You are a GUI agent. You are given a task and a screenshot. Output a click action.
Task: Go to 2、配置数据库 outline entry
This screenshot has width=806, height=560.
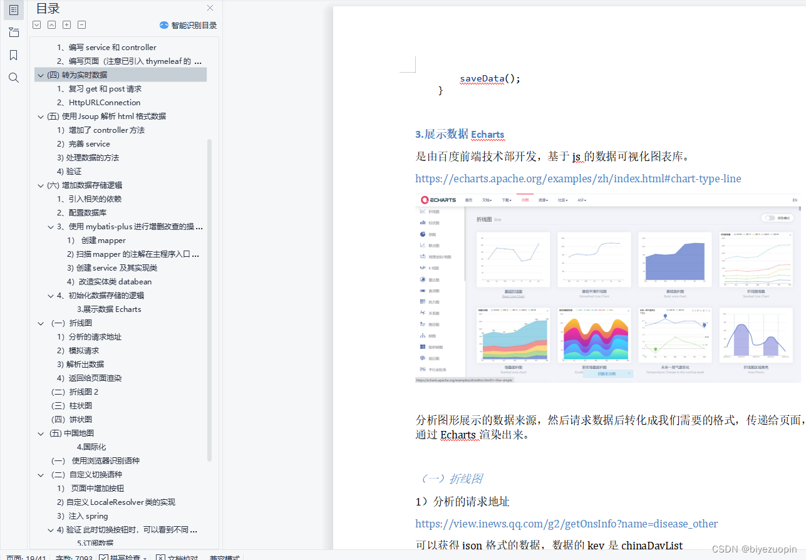pos(82,213)
